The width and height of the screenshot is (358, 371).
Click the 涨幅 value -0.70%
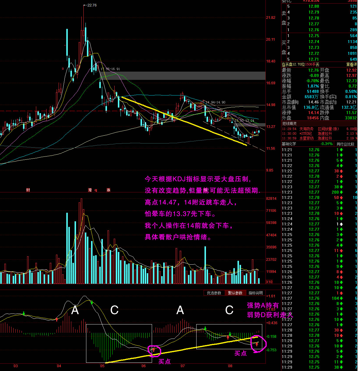coord(312,81)
